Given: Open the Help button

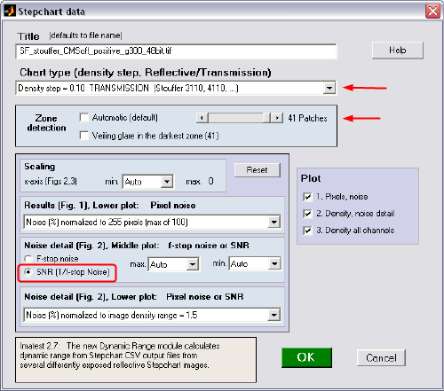Looking at the screenshot, I should click(x=398, y=51).
